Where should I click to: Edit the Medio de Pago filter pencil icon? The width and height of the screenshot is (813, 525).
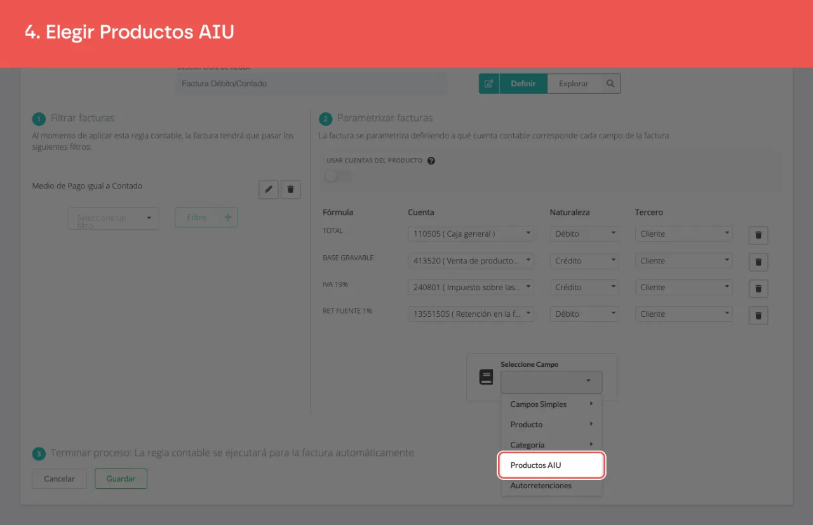[x=269, y=189]
